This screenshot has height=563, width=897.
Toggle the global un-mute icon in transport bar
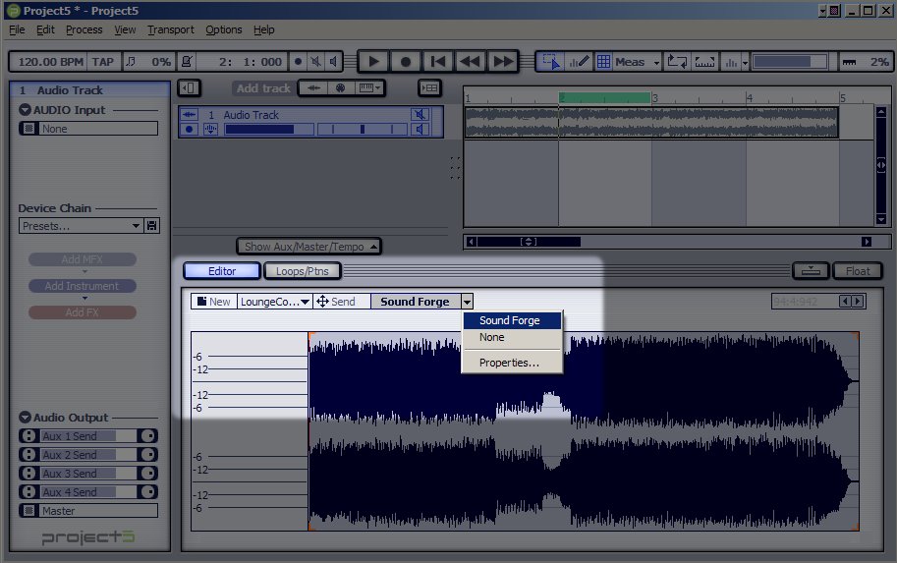tap(315, 62)
